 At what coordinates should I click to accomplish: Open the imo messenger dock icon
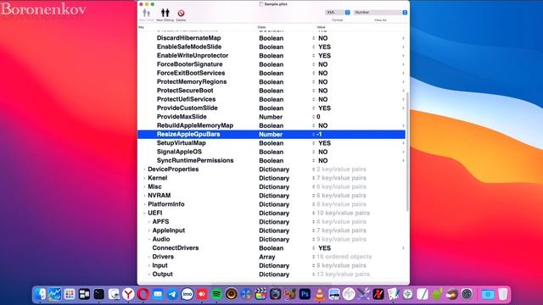[x=188, y=294]
